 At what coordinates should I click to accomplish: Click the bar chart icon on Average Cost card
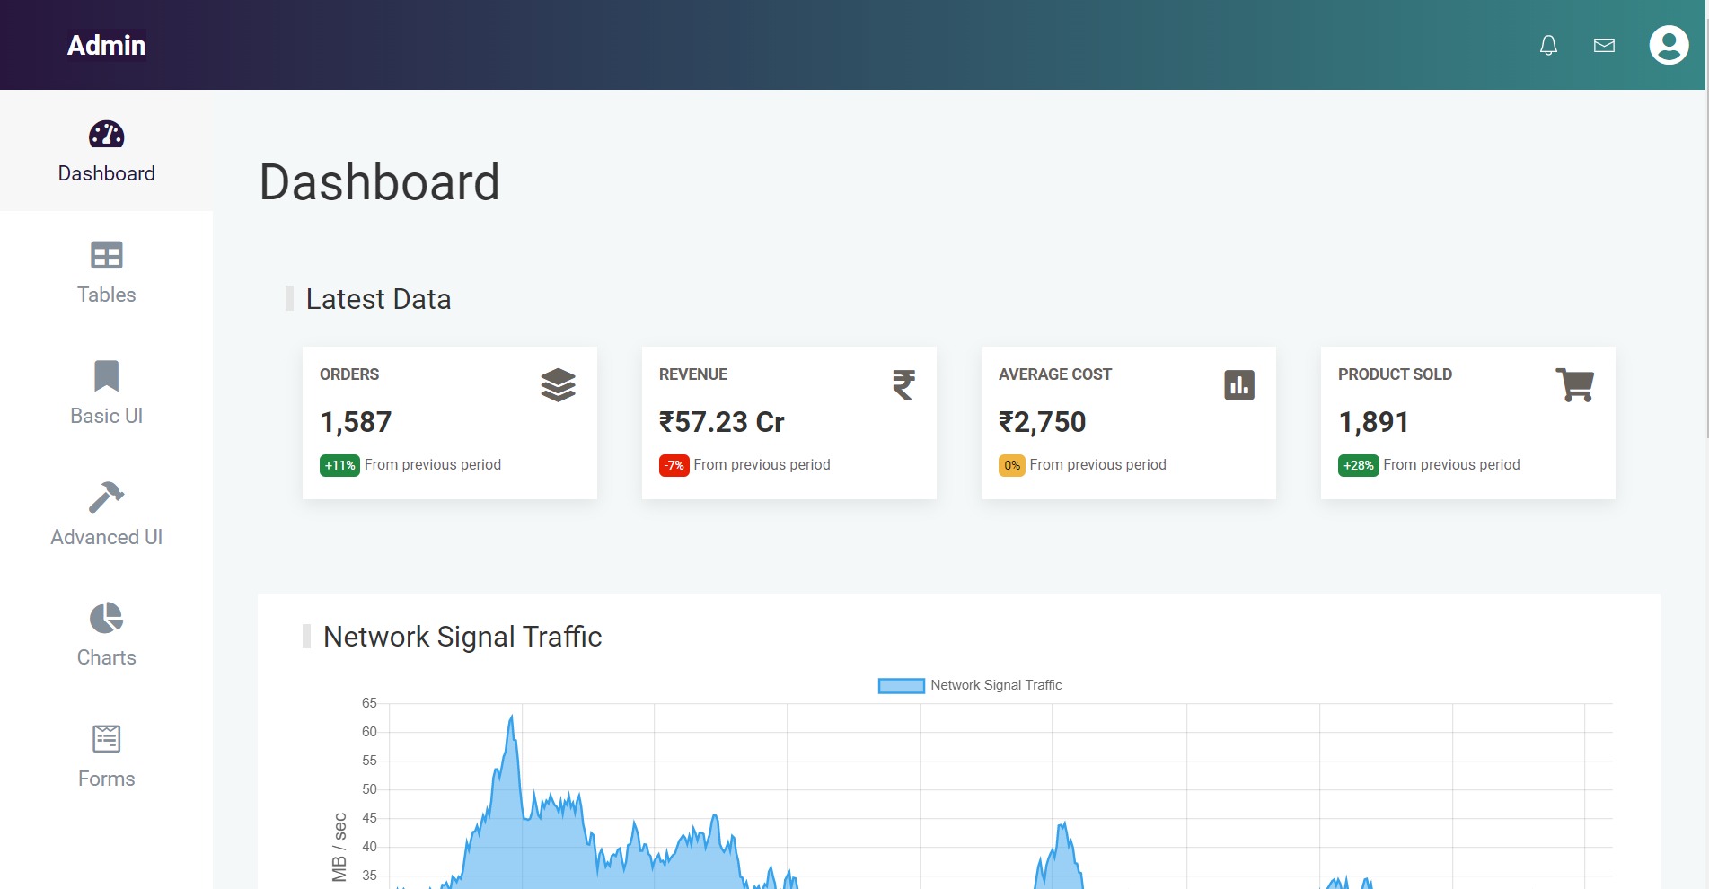(1240, 385)
